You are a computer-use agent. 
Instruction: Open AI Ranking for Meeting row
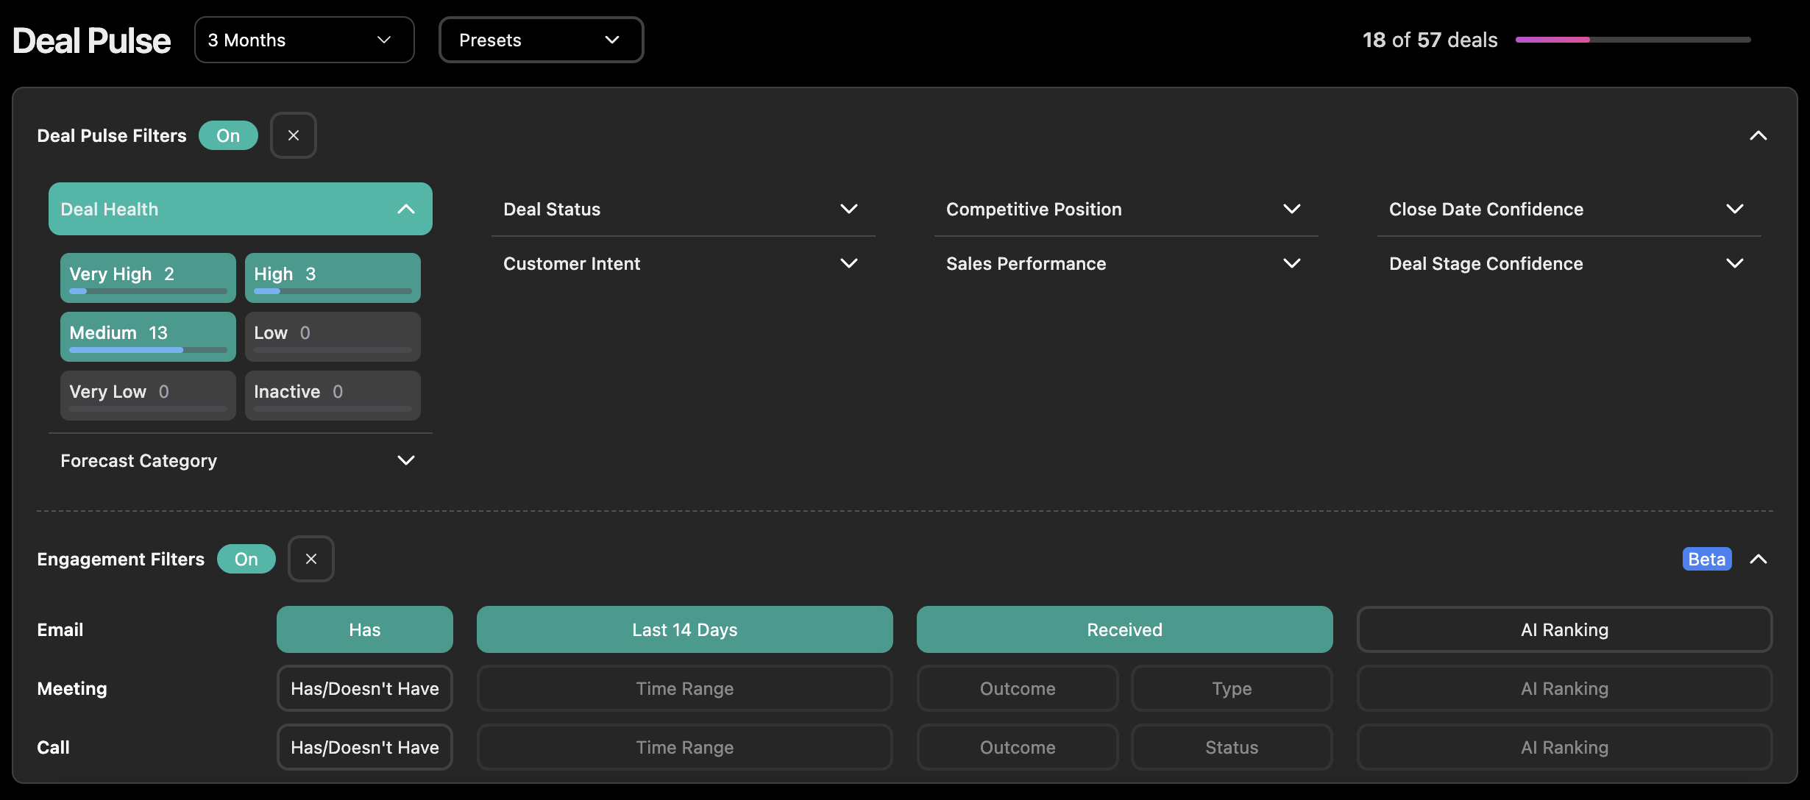[x=1564, y=688]
